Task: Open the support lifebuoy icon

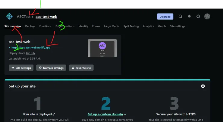Action: pos(198,17)
